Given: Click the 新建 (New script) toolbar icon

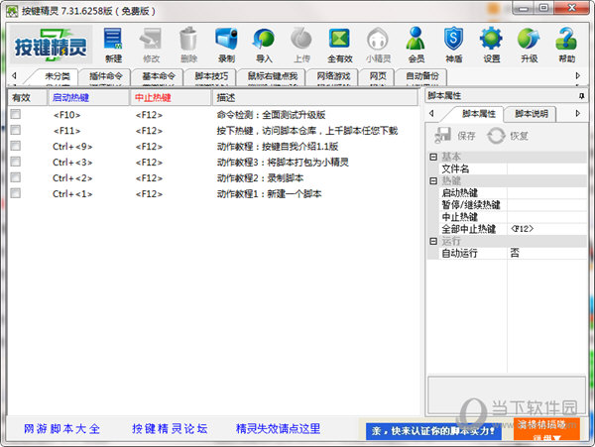Looking at the screenshot, I should click(113, 45).
